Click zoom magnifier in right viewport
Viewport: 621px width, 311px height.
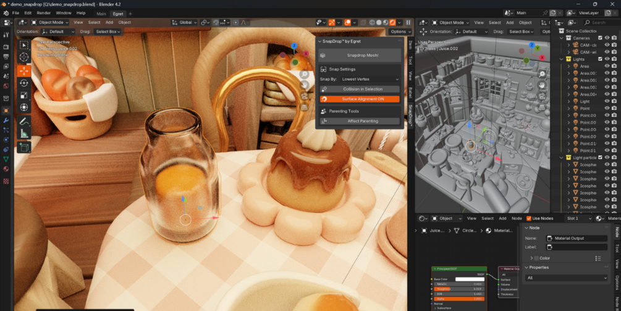pyautogui.click(x=542, y=74)
